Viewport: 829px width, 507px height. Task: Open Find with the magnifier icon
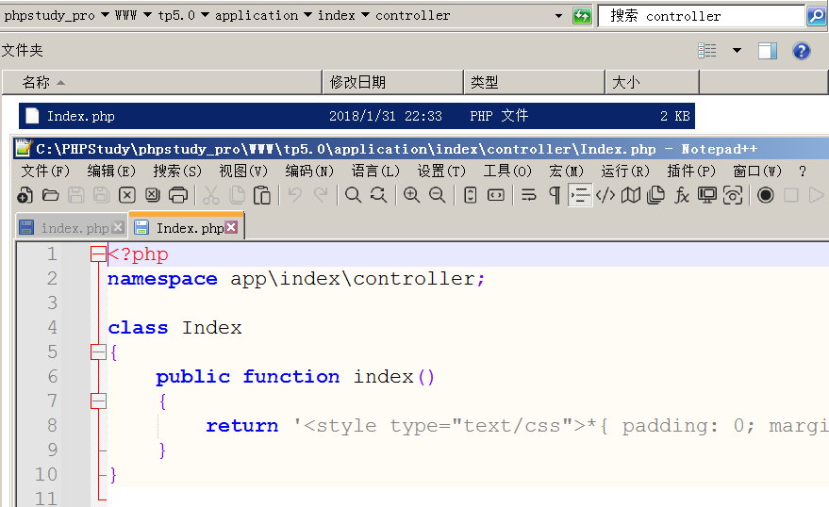pyautogui.click(x=353, y=195)
